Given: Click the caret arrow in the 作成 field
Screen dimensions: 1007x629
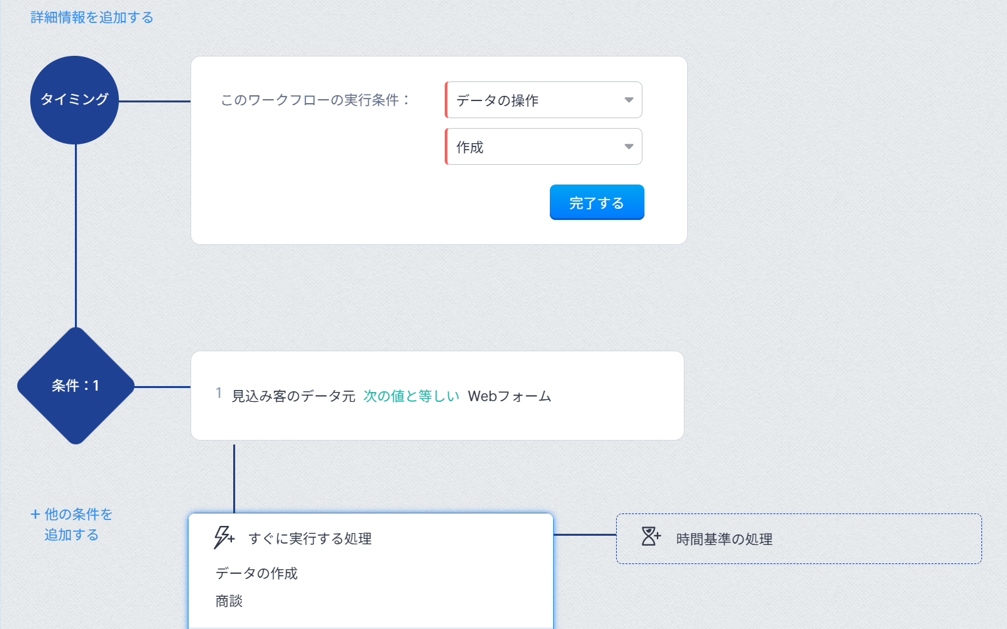Looking at the screenshot, I should [x=629, y=146].
